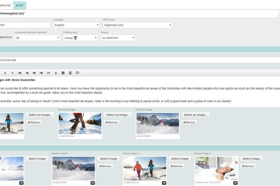This screenshot has height=186, width=280.
Task: Open the Automated jobs type dropdown
Action: tap(37, 38)
